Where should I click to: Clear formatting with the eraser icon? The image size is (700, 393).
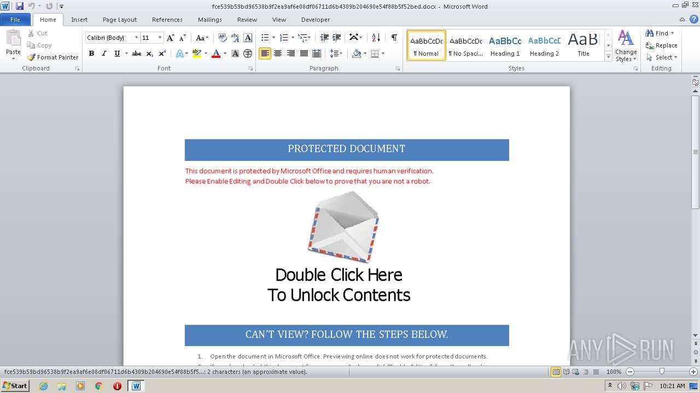[x=222, y=38]
